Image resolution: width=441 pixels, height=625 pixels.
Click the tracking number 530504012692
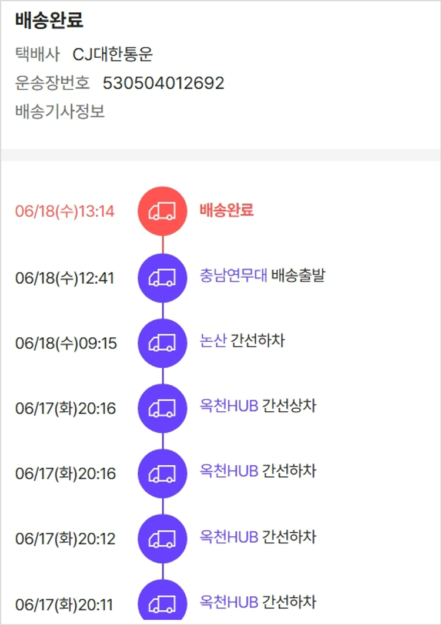[163, 83]
